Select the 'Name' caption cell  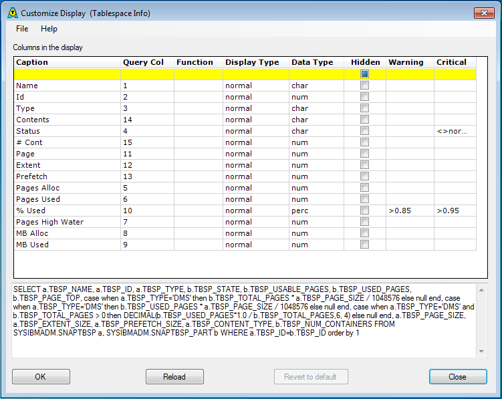[68, 86]
